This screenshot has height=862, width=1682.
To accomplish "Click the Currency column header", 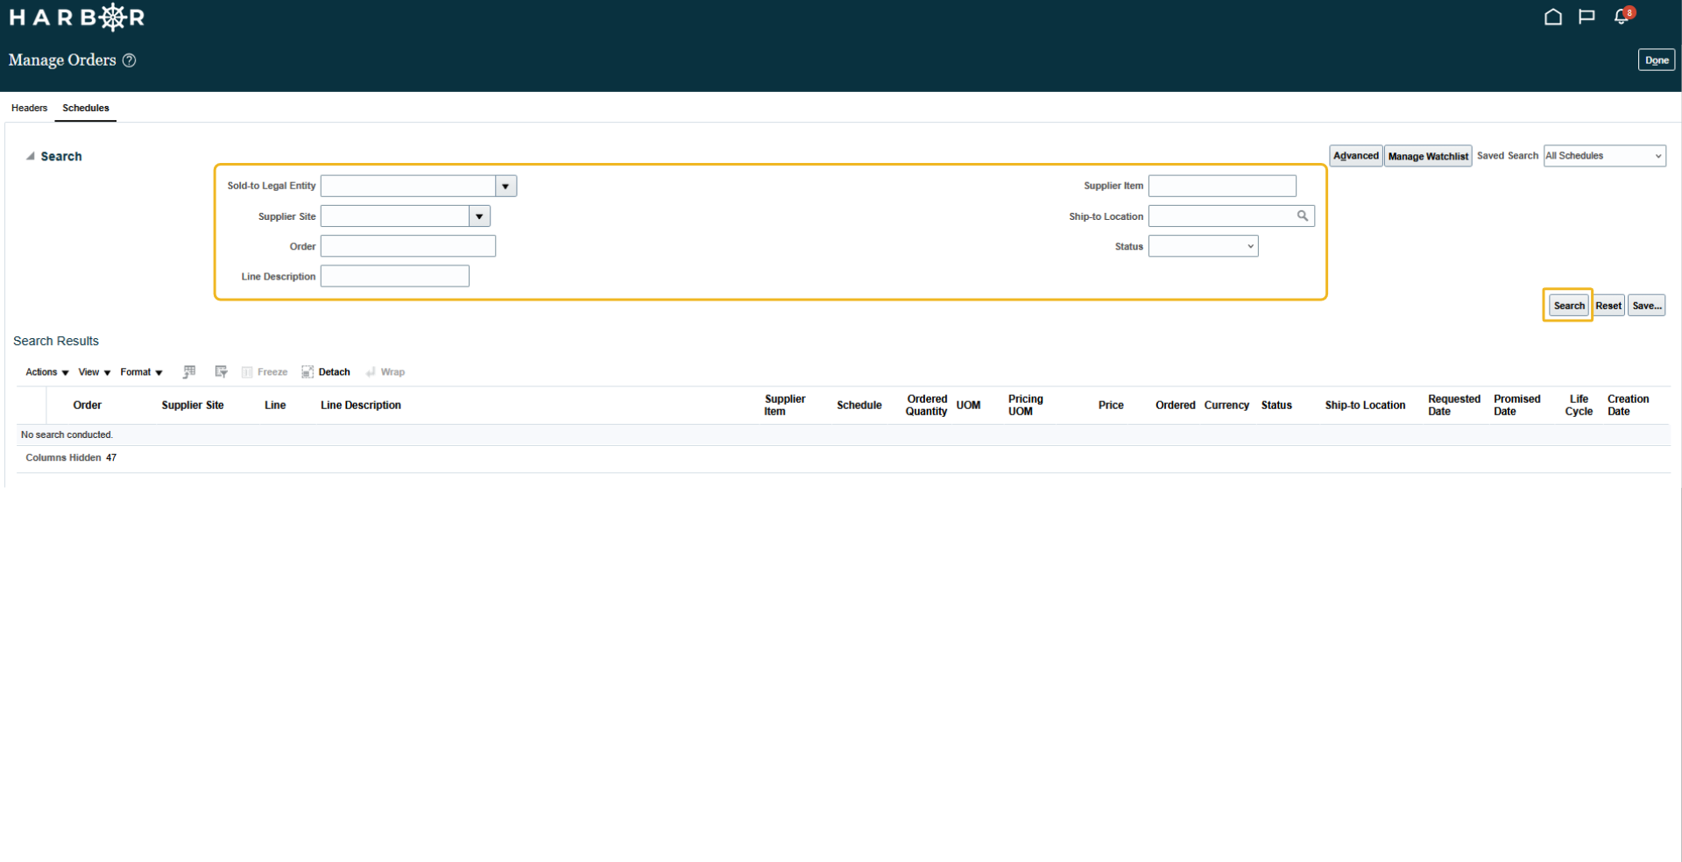I will coord(1226,406).
